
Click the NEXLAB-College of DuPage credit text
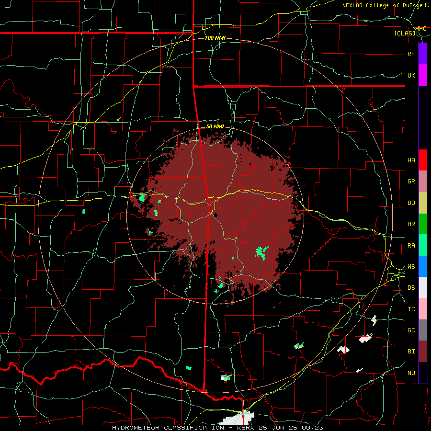click(382, 5)
